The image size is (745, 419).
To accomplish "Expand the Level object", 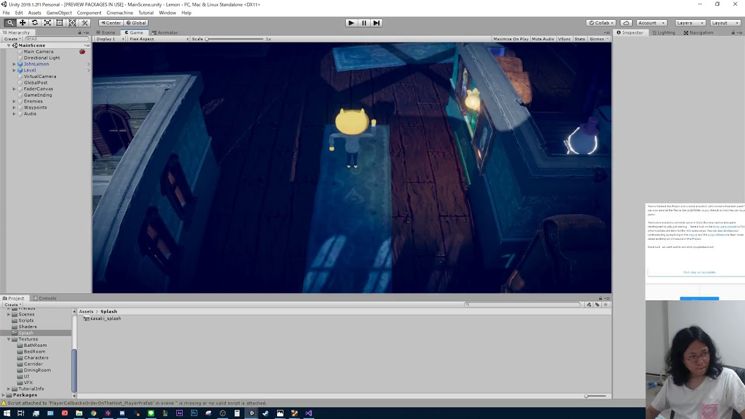I will pos(15,70).
